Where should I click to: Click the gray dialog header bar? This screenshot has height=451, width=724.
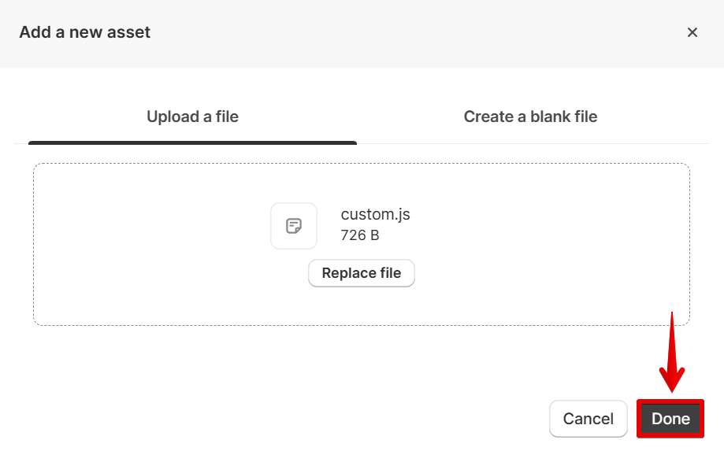[x=394, y=32]
